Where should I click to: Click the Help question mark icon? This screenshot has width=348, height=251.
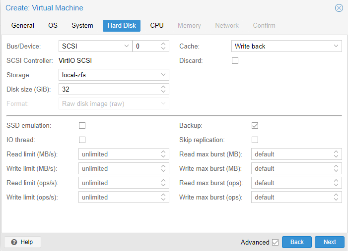(x=14, y=242)
